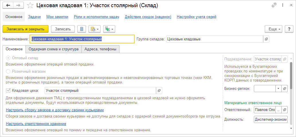Open the Адреса, телефоны tab
The image size is (296, 137).
click(x=100, y=49)
